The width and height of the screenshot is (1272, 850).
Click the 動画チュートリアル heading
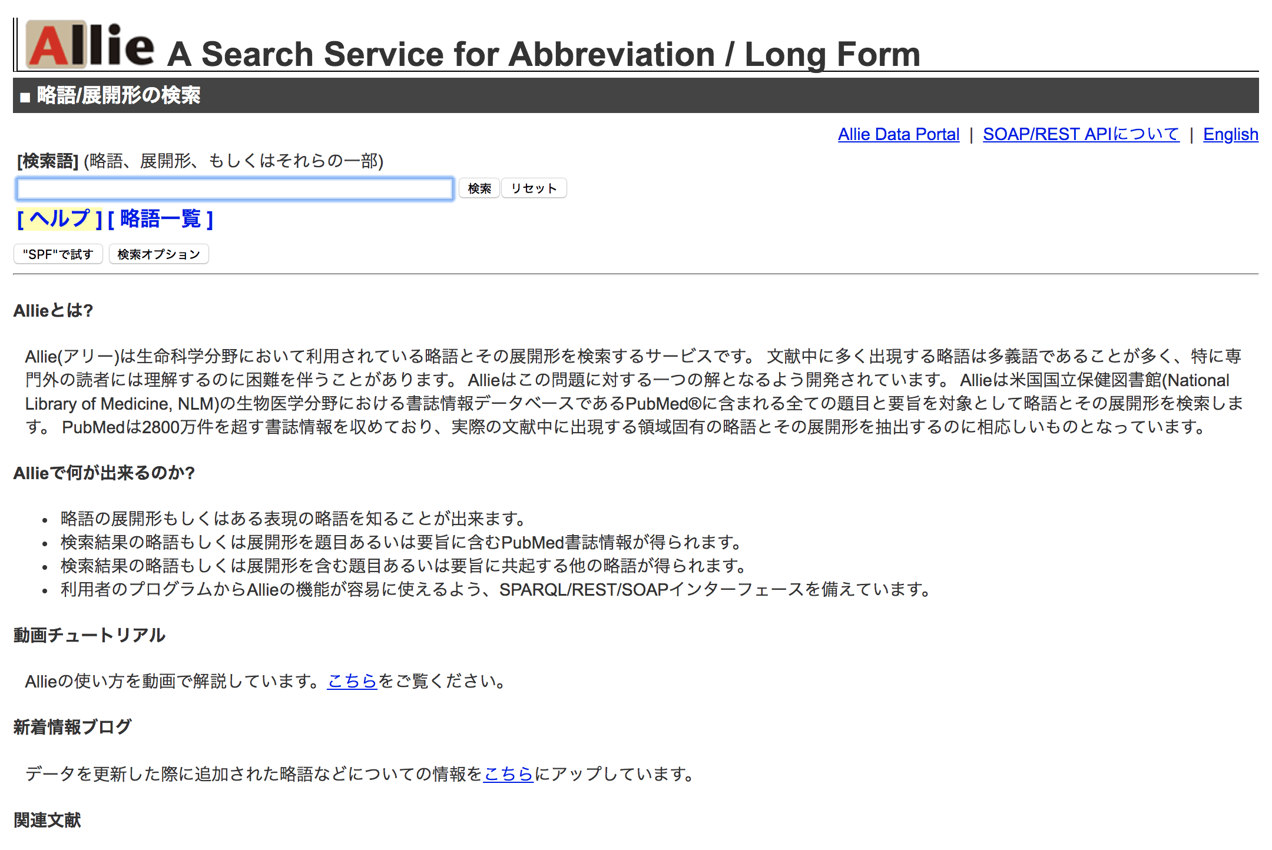click(89, 635)
